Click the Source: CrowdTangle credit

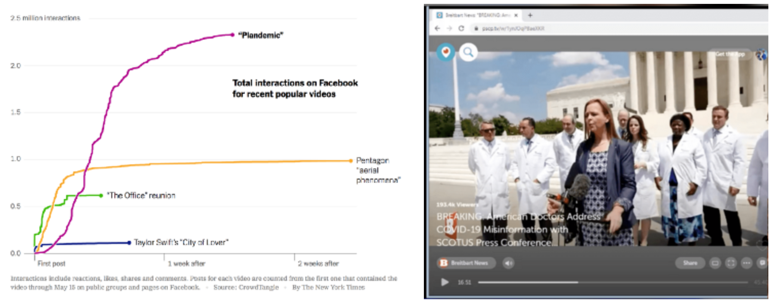[x=246, y=287]
